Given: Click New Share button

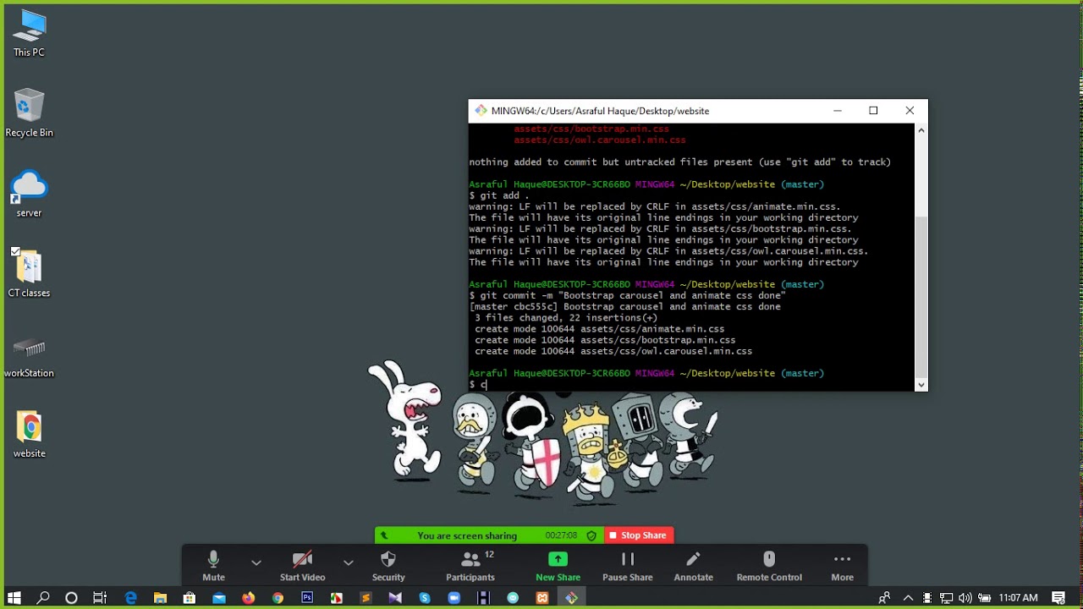Looking at the screenshot, I should pyautogui.click(x=558, y=565).
